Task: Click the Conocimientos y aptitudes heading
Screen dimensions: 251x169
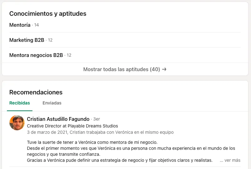Action: pyautogui.click(x=48, y=14)
